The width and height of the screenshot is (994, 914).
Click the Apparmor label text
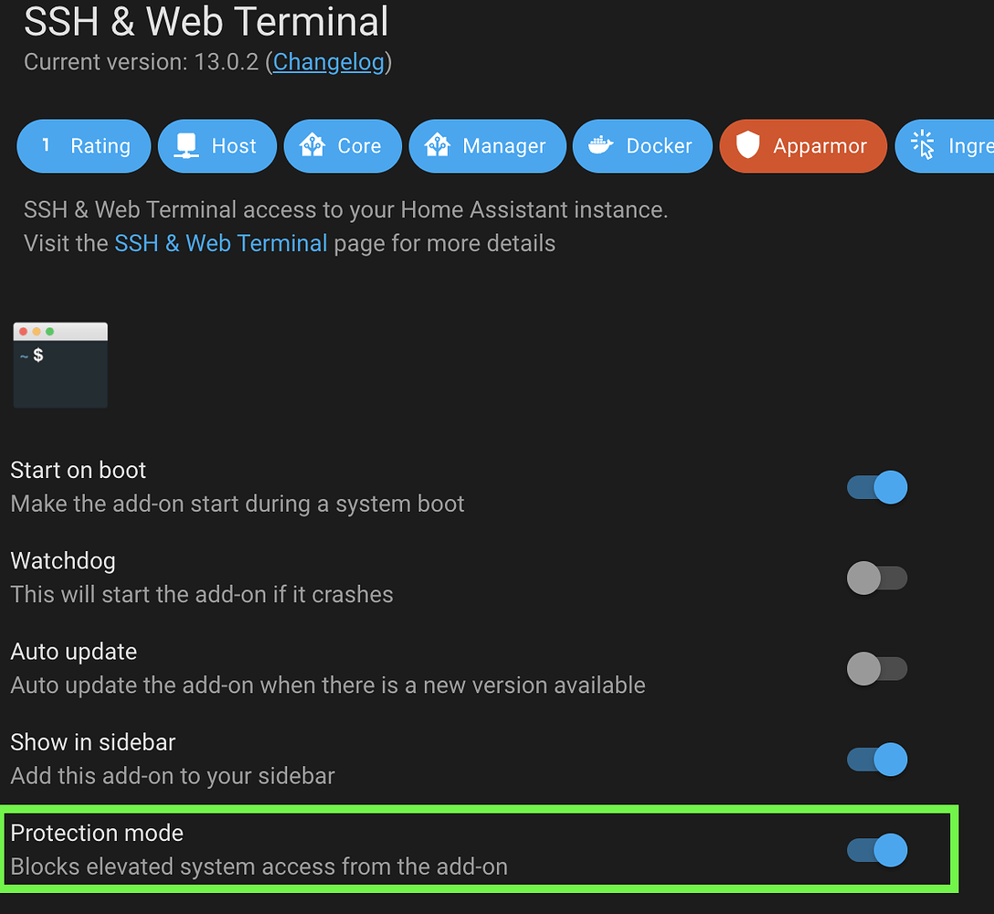[x=820, y=146]
